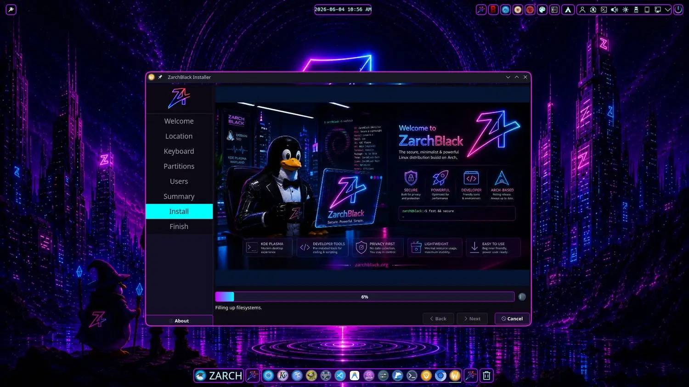Select the Location step in installer sidebar
Screen dimensions: 689x387
click(x=179, y=136)
